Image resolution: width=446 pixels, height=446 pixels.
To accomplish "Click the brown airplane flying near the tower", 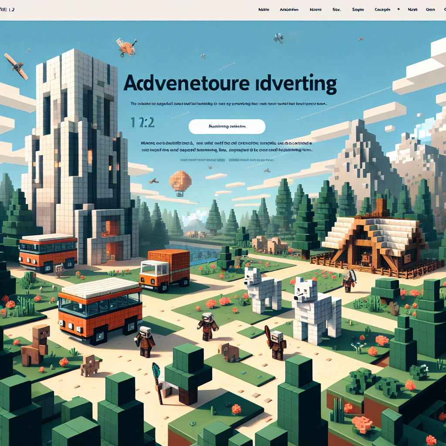I will [x=16, y=65].
